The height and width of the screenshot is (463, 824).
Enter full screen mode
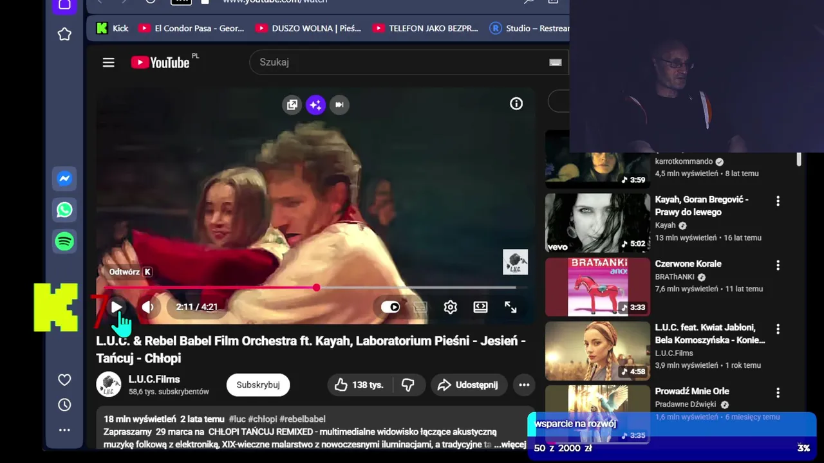[x=510, y=307]
